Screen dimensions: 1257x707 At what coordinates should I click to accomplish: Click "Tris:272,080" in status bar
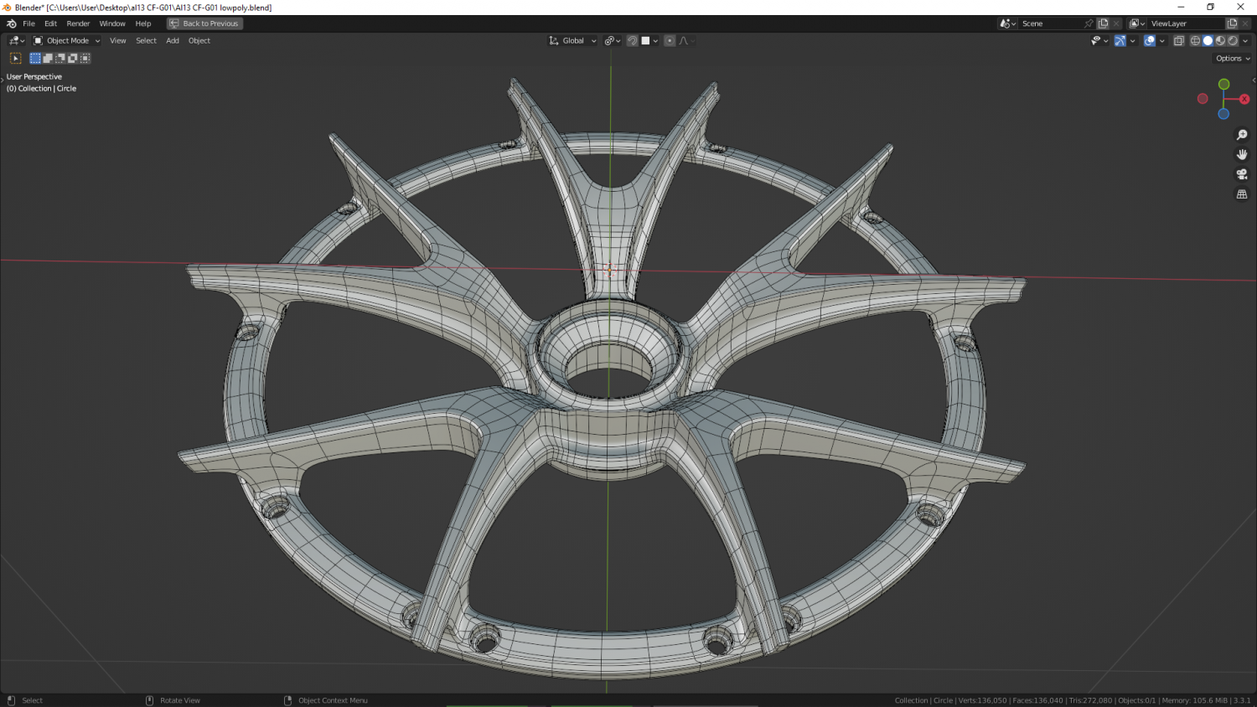click(1090, 700)
